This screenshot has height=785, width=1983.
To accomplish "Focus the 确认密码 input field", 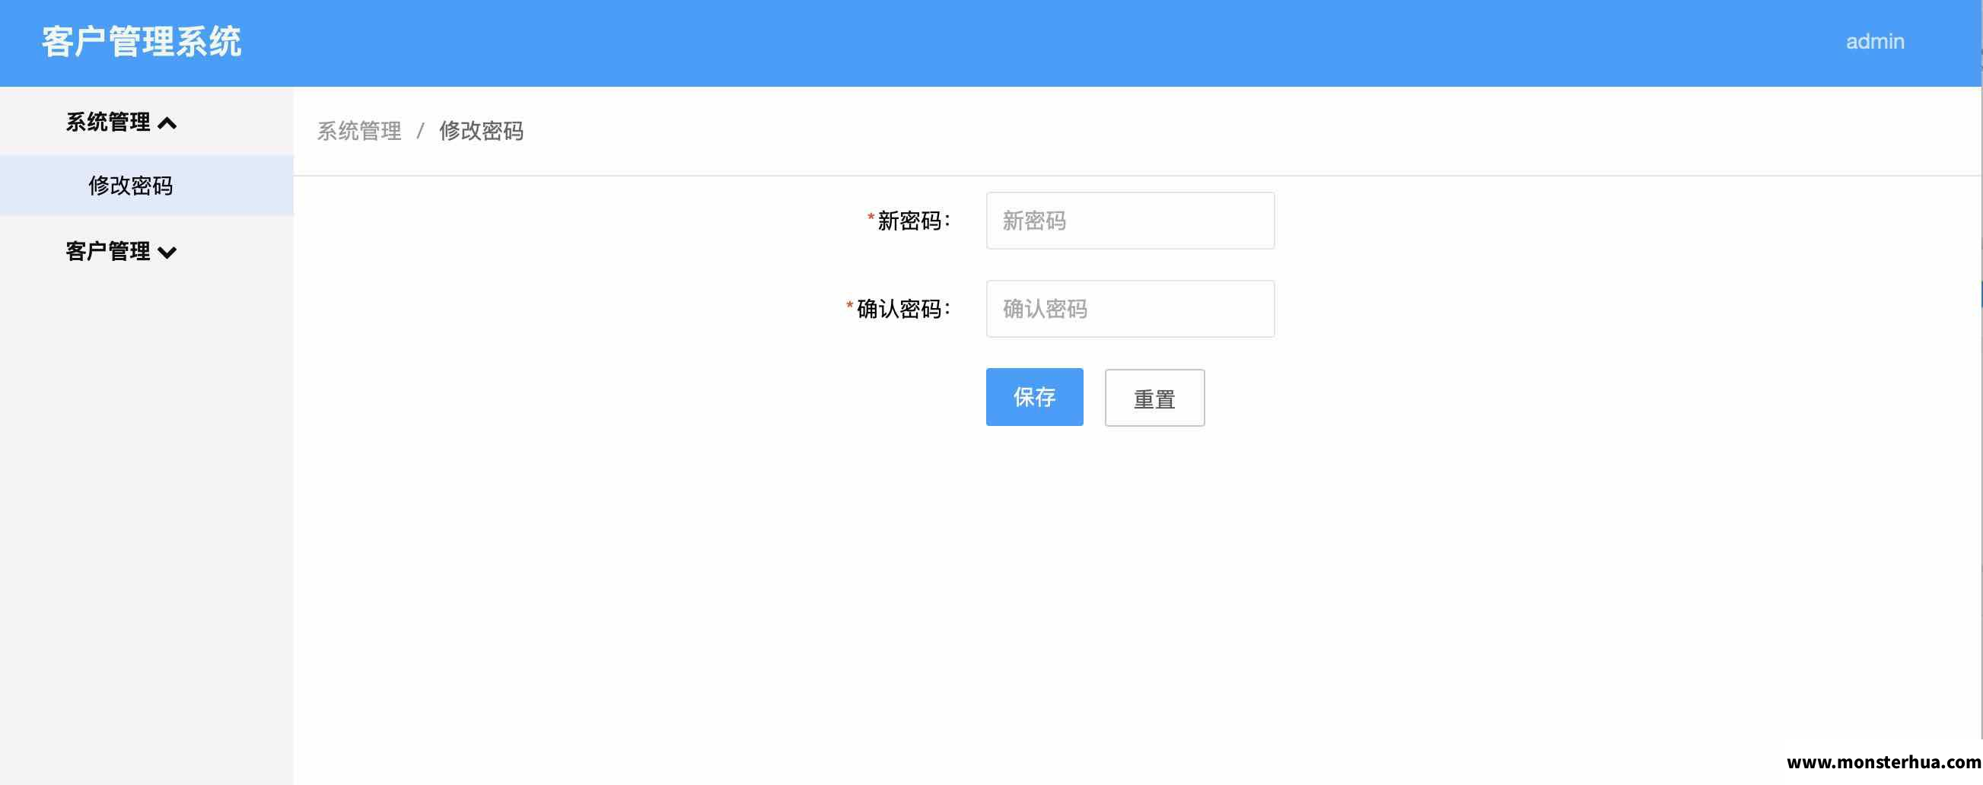I will click(1129, 309).
